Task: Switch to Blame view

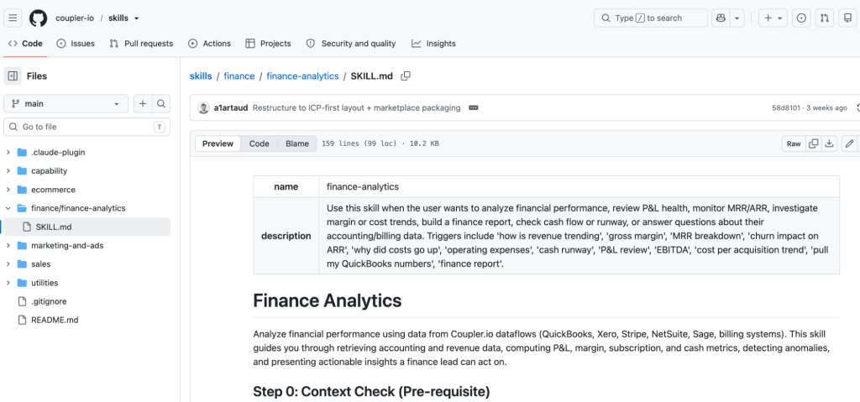Action: 297,144
